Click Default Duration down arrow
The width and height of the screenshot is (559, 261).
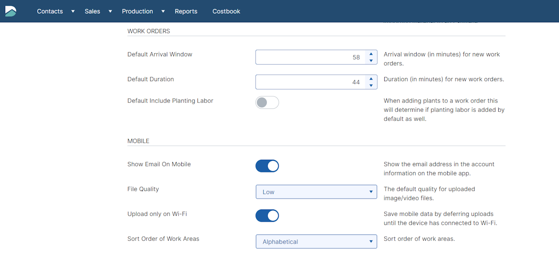tap(371, 86)
